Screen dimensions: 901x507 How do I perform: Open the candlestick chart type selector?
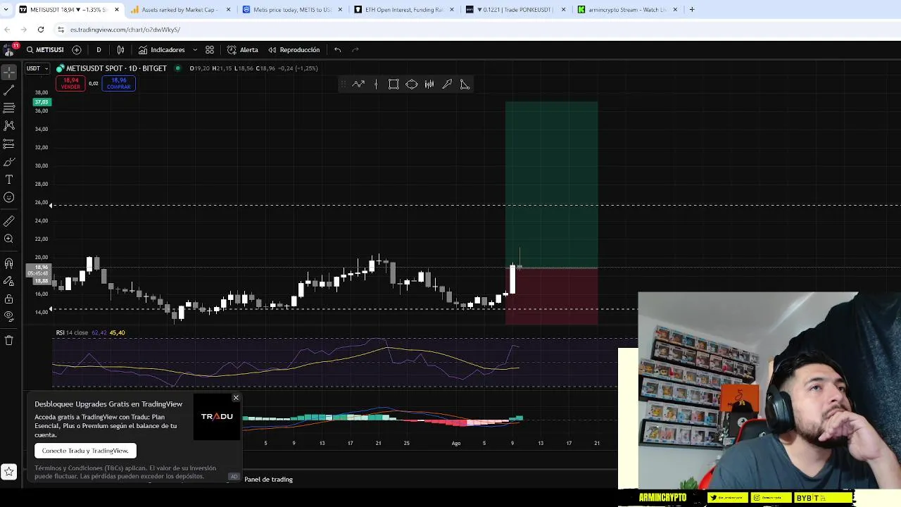(120, 50)
